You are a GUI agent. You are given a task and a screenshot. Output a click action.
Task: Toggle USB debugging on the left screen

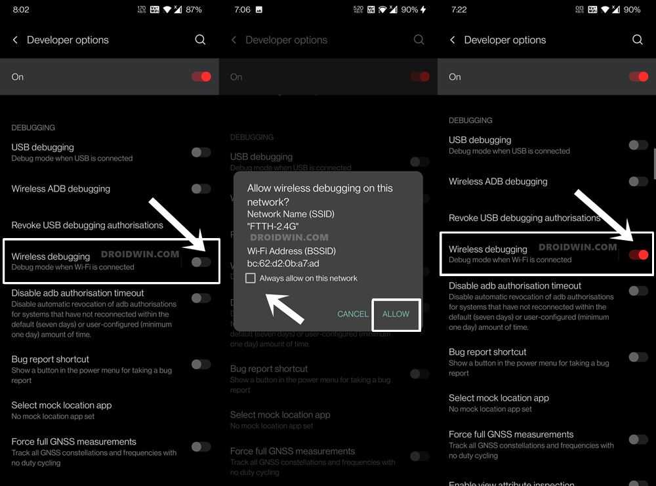[201, 152]
